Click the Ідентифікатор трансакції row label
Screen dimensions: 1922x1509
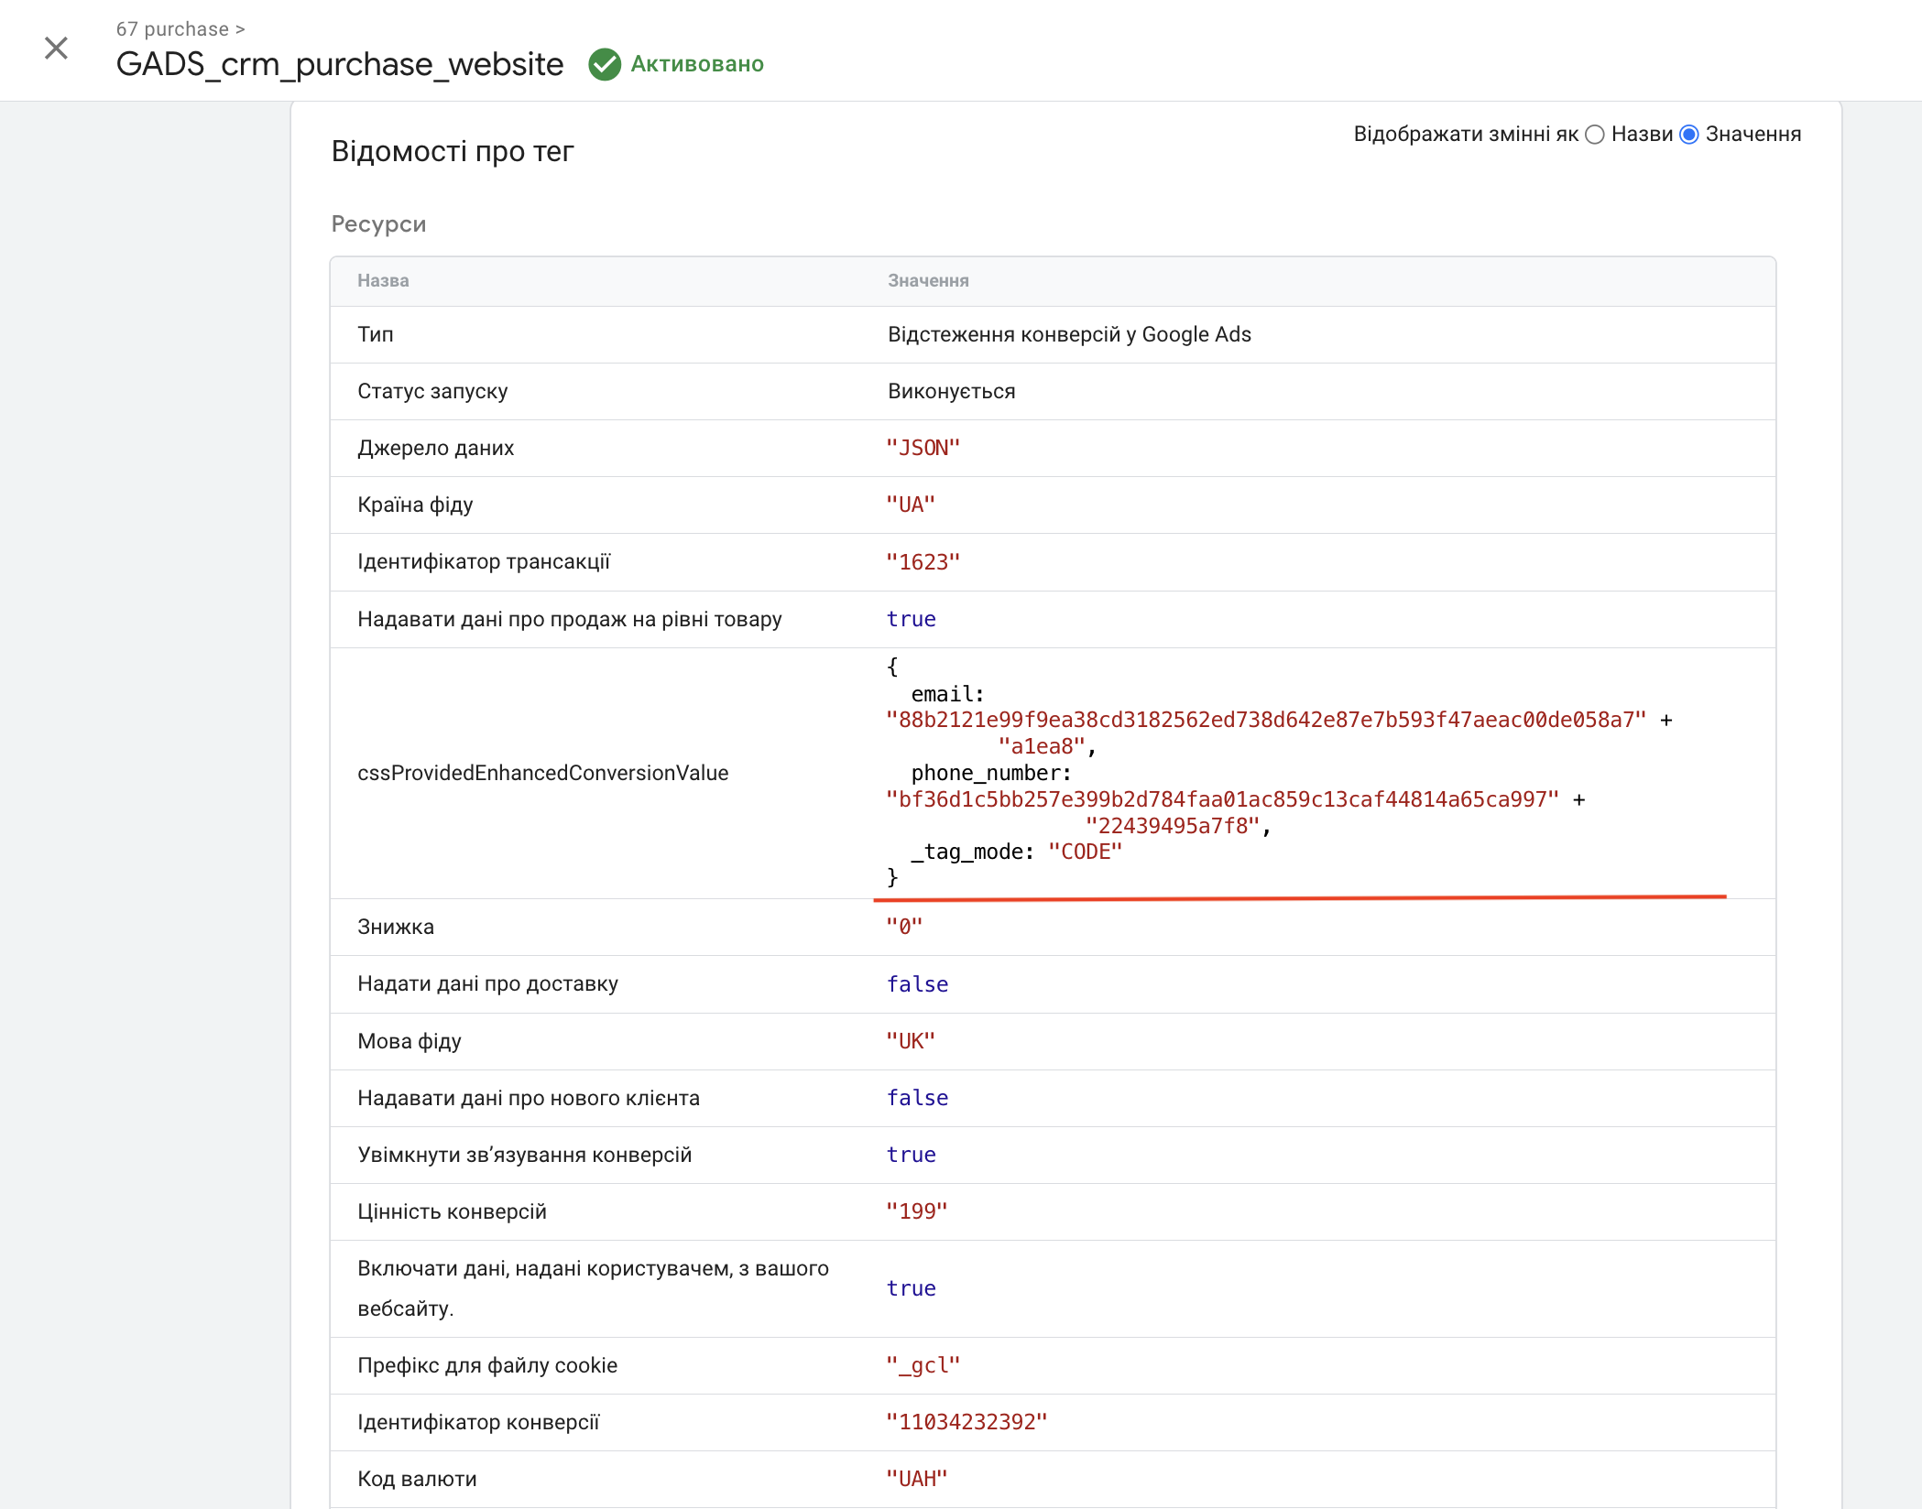pyautogui.click(x=484, y=561)
